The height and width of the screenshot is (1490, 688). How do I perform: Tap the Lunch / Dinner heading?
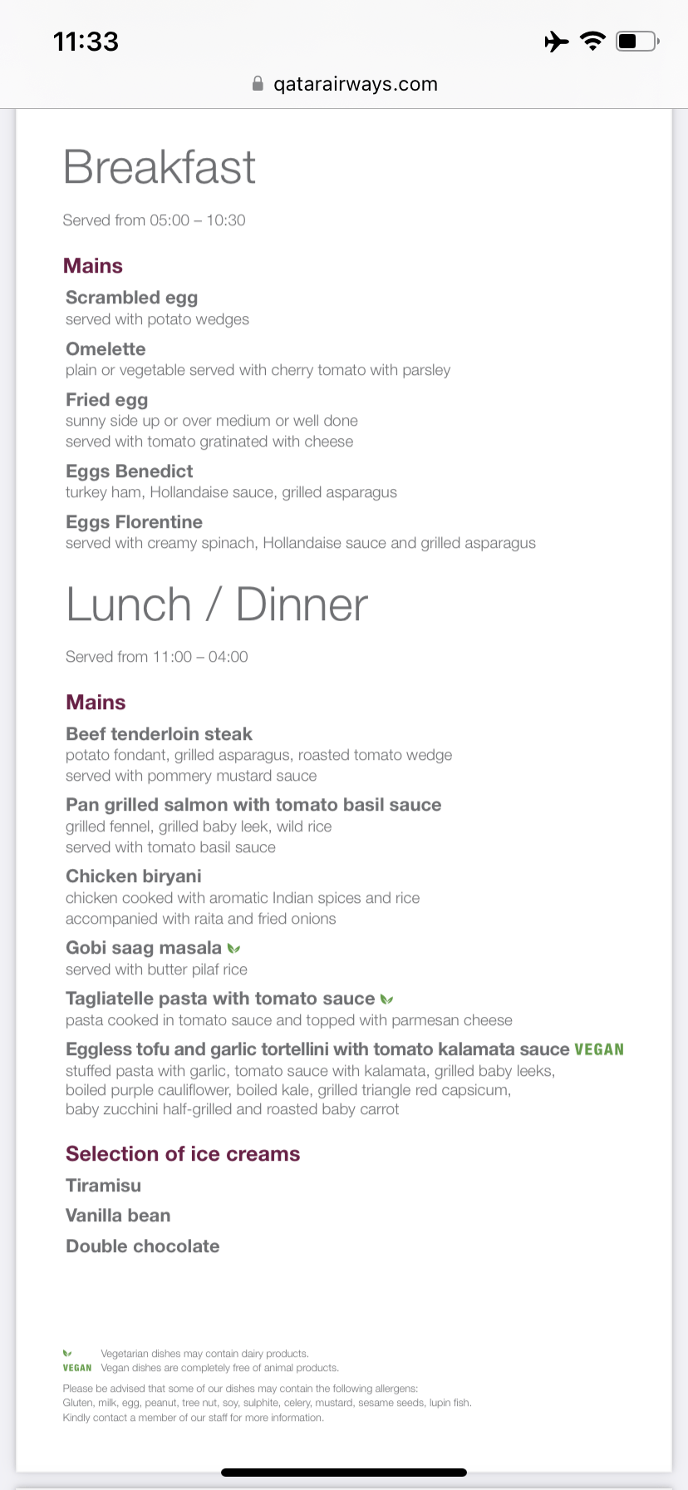[x=217, y=604]
